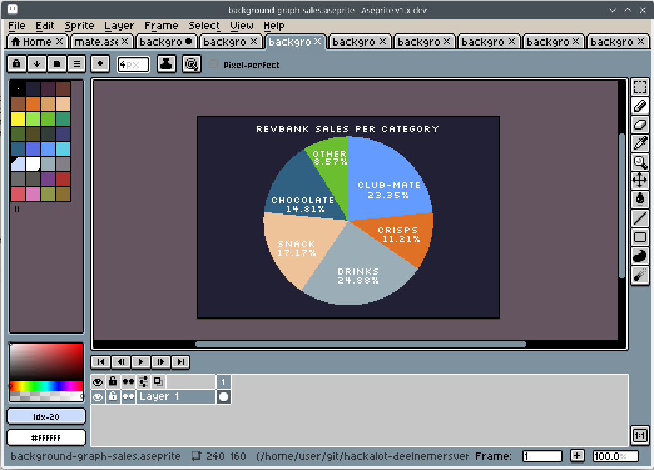This screenshot has width=654, height=470.
Task: Select the Zoom tool in toolbox
Action: (x=640, y=162)
